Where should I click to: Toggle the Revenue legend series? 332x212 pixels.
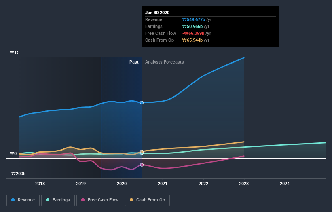point(23,200)
